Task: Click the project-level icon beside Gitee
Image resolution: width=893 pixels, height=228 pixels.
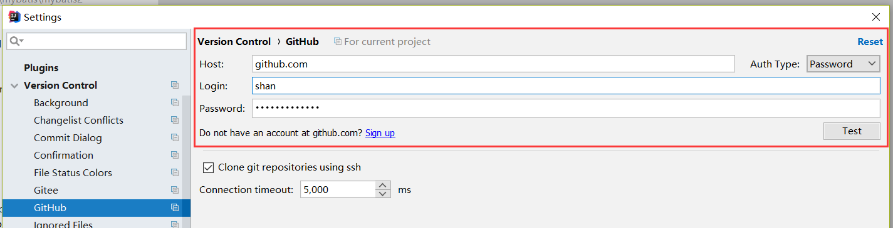Action: point(175,190)
